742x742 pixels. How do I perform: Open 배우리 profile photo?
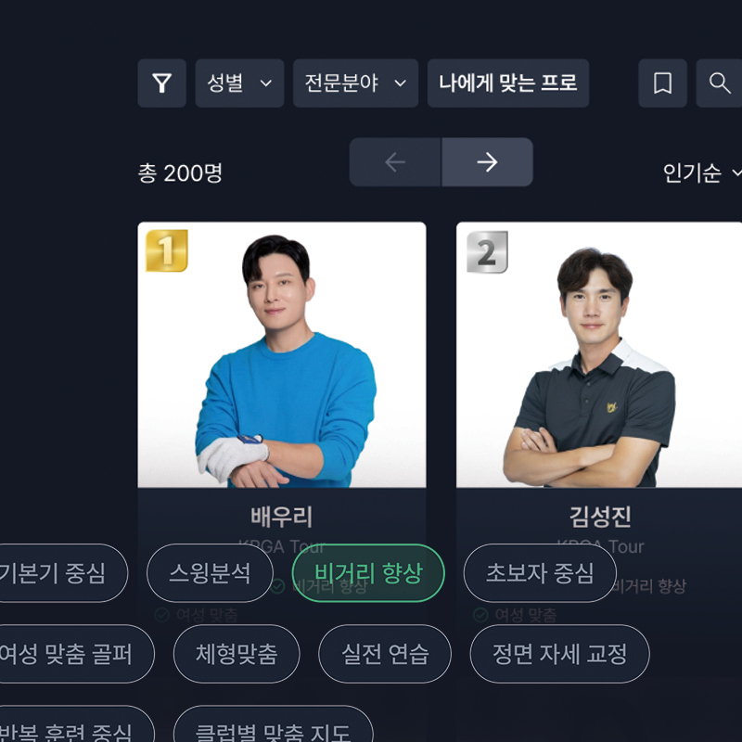pos(282,355)
